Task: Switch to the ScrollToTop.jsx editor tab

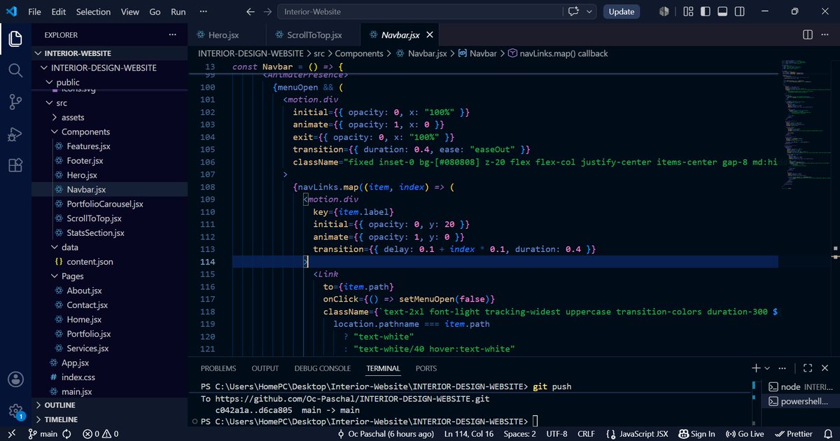Action: 314,34
